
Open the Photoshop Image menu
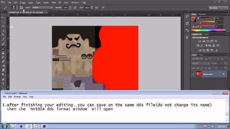[x=23, y=3]
